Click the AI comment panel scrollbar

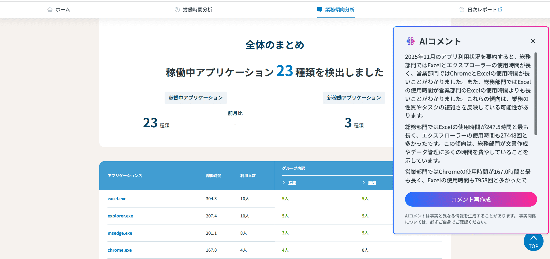536,94
